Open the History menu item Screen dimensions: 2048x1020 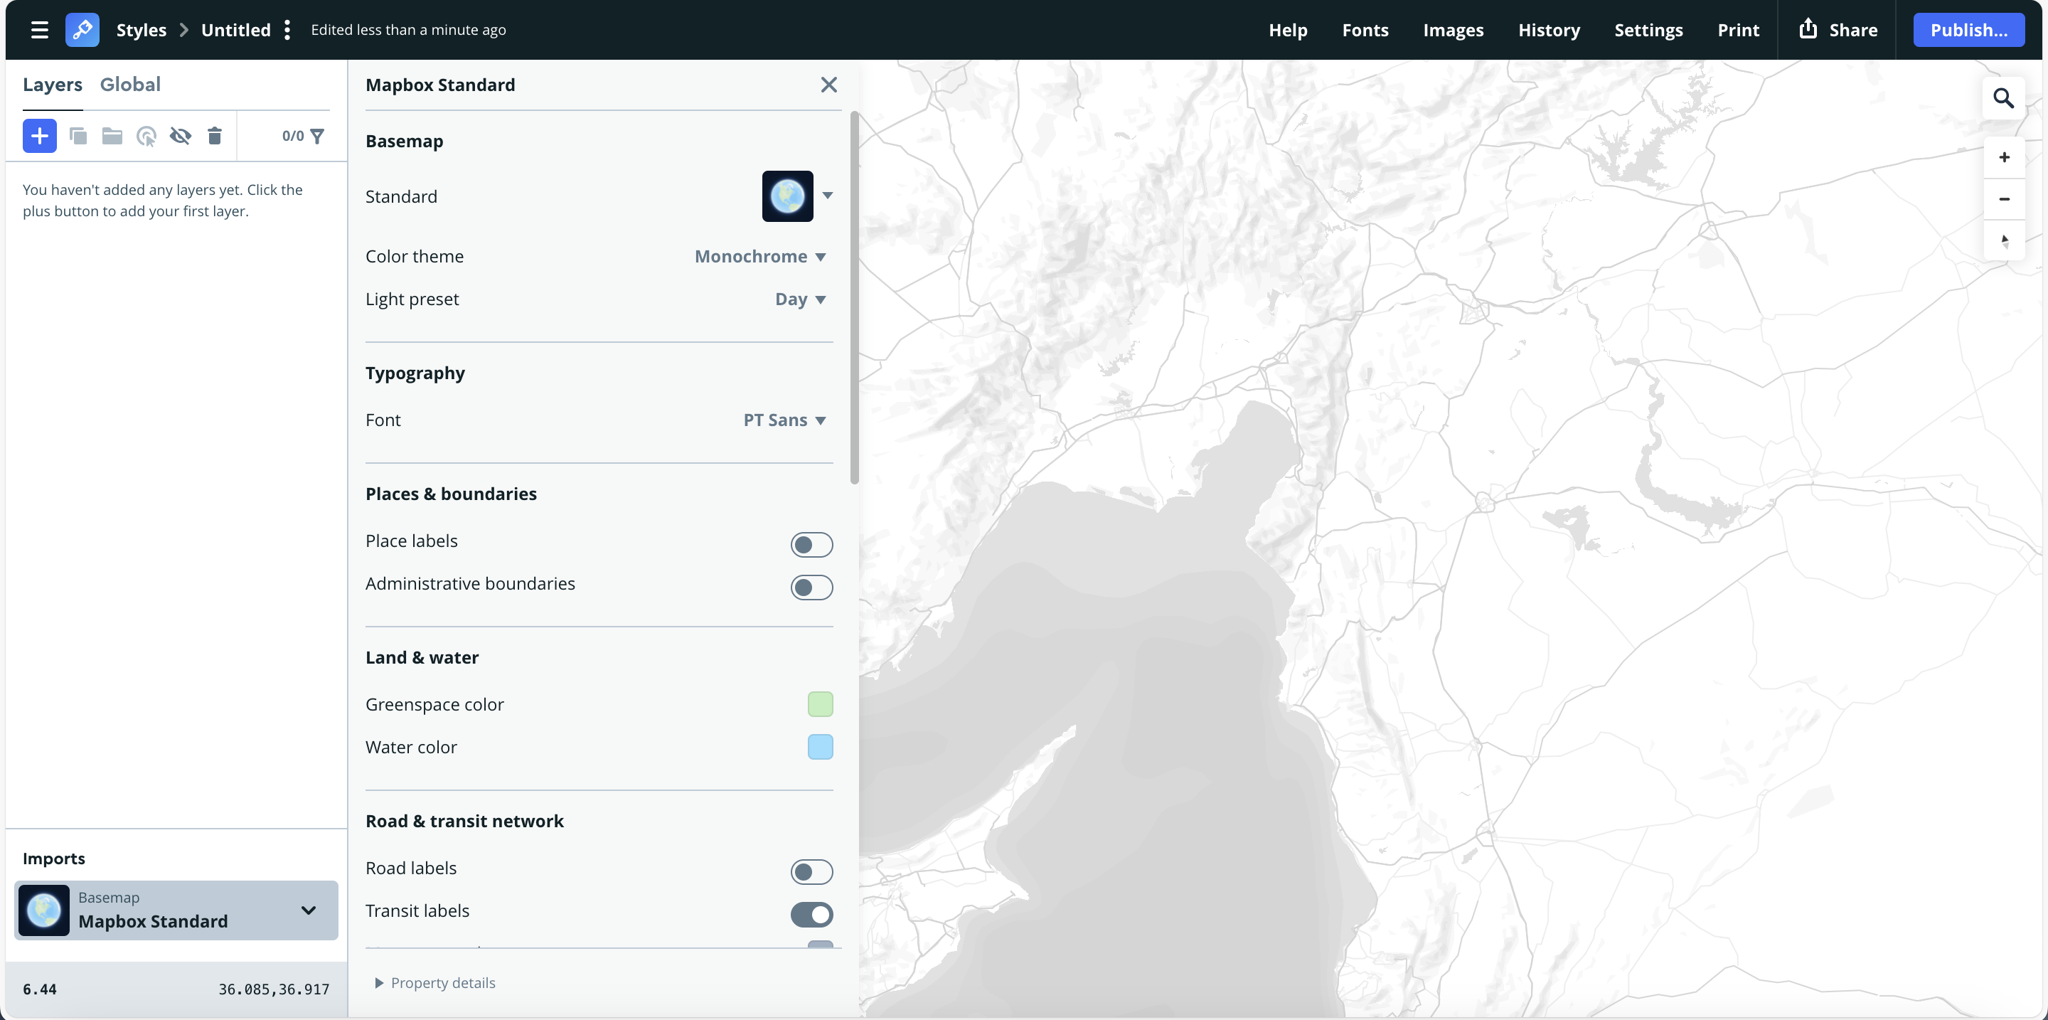[1548, 30]
